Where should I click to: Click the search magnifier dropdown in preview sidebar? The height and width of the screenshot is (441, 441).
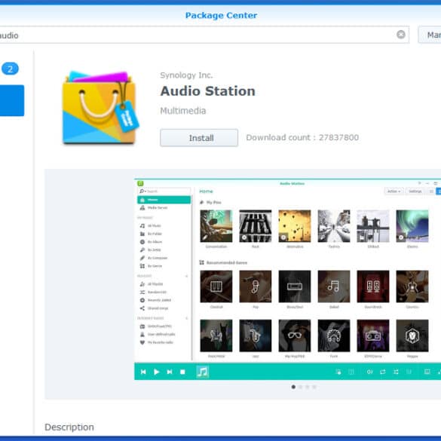142,191
